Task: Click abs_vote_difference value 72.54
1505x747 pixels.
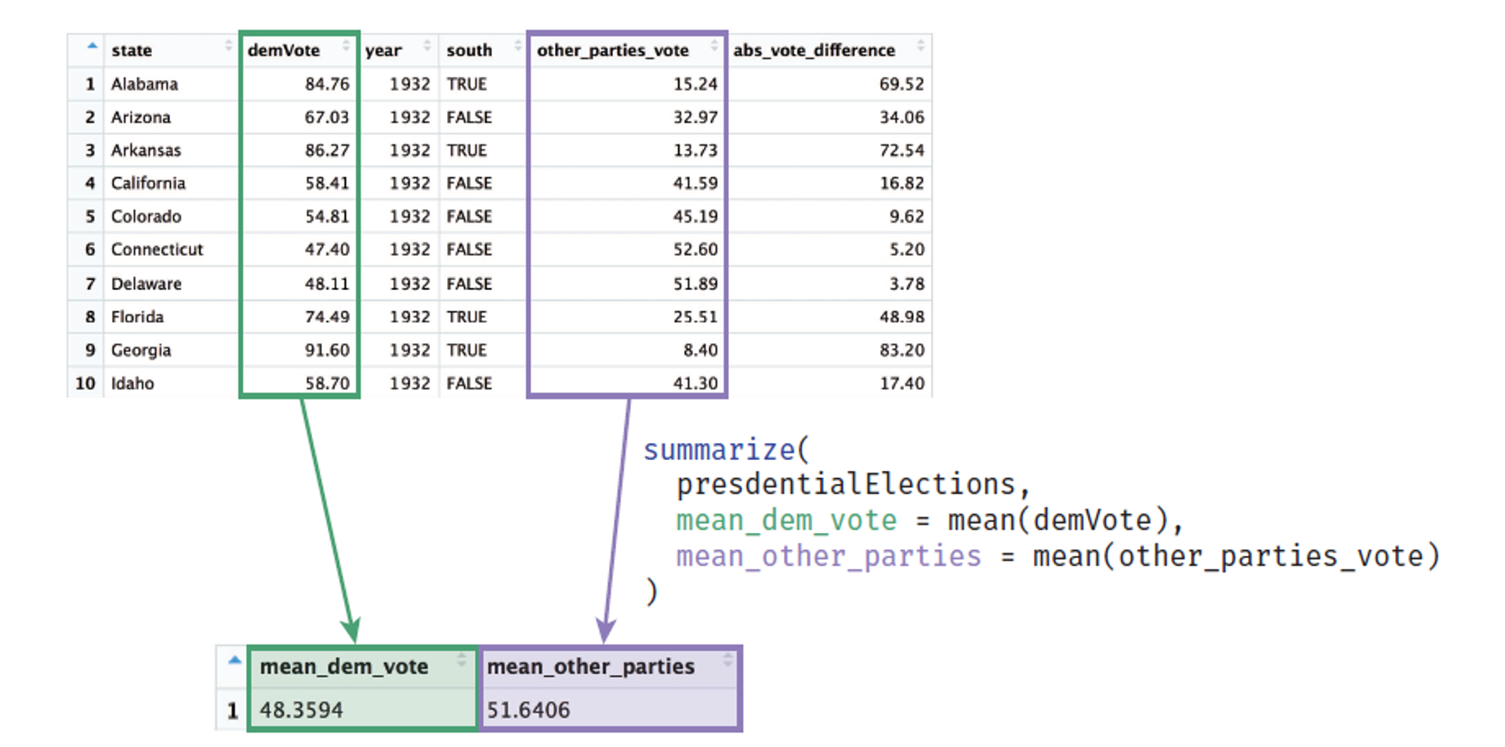Action: [901, 150]
